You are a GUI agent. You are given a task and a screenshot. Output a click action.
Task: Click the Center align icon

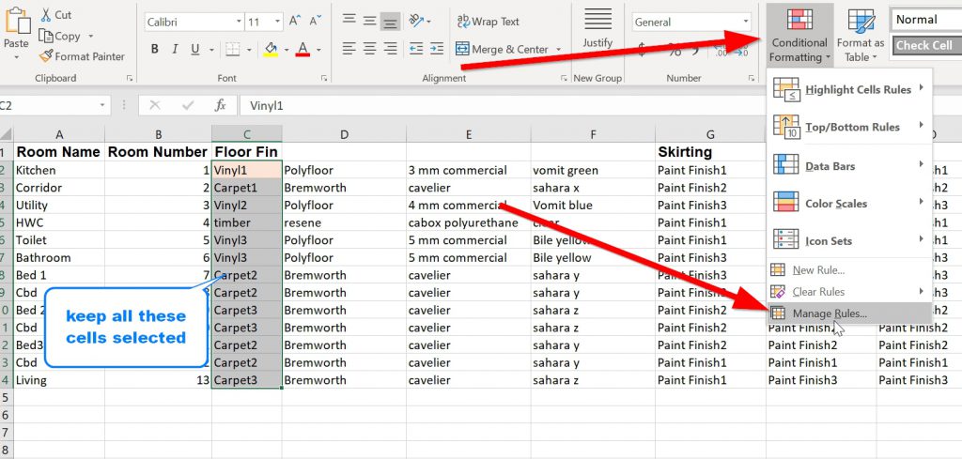369,49
